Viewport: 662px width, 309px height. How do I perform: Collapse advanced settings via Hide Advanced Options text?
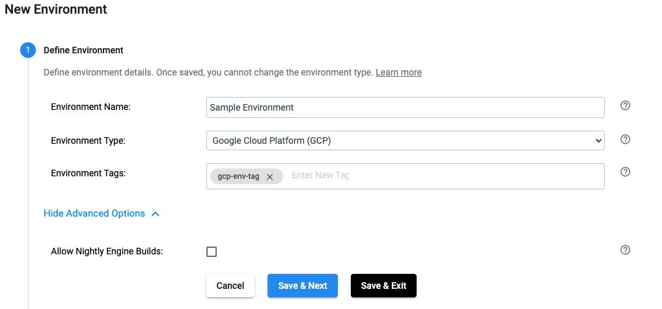point(94,213)
